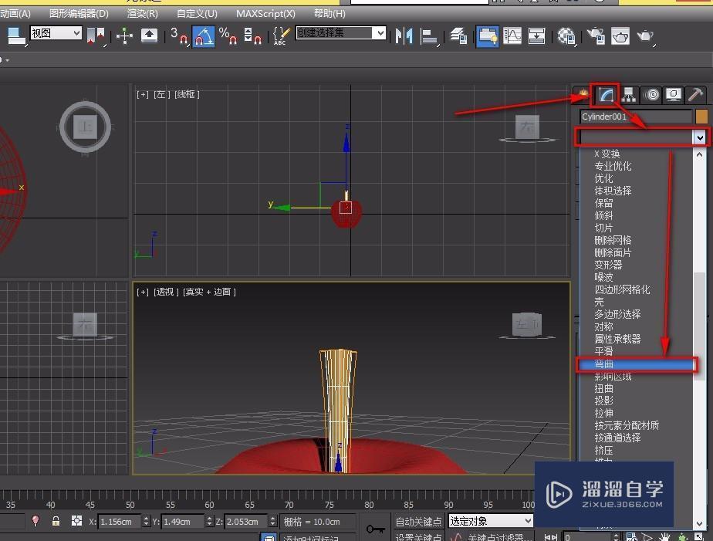Open the 渲染(R) menu
This screenshot has width=713, height=541.
[143, 13]
